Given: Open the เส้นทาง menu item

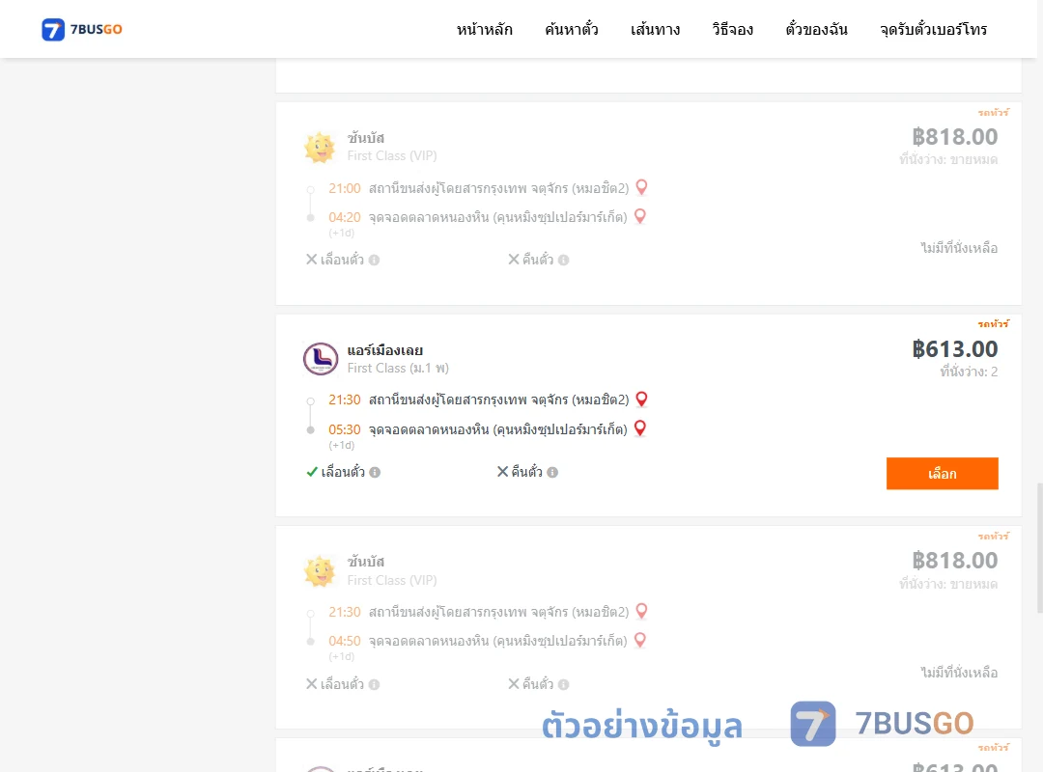Looking at the screenshot, I should 655,29.
